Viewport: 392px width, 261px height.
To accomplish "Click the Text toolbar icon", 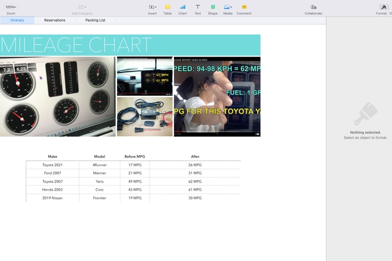I will click(x=198, y=7).
